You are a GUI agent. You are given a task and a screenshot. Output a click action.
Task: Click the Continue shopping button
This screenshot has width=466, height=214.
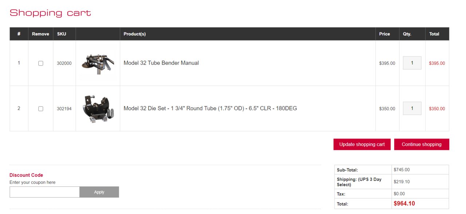[422, 144]
